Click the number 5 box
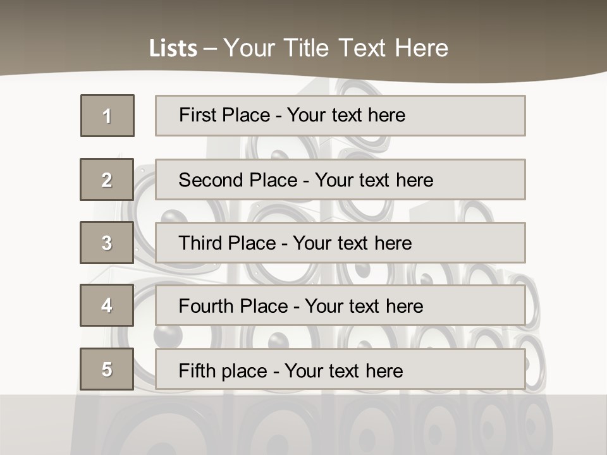Image resolution: width=607 pixels, height=455 pixels. tap(107, 369)
